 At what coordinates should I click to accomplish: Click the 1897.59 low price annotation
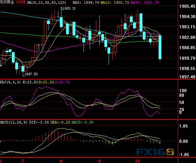[x=31, y=74]
